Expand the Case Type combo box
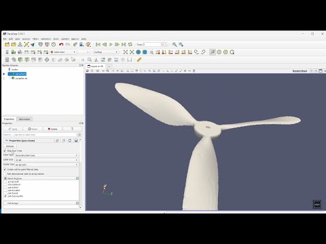This screenshot has width=326, height=244. point(46,155)
